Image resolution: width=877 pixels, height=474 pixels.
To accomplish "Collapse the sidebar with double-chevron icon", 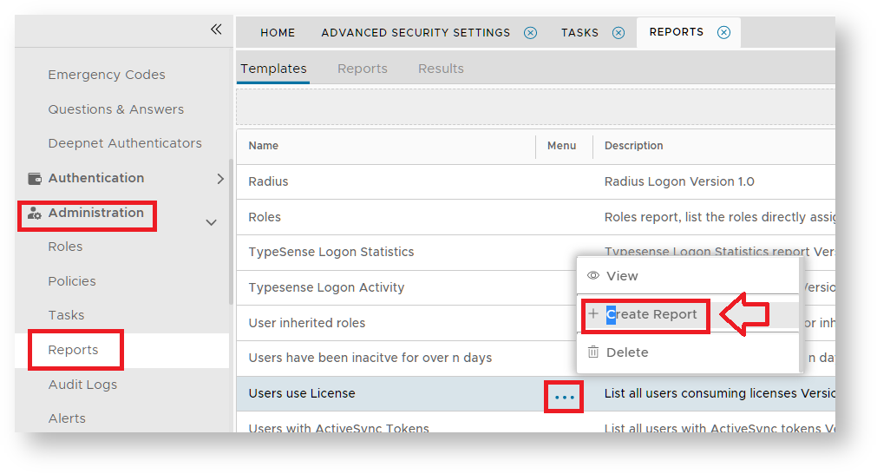I will (216, 30).
